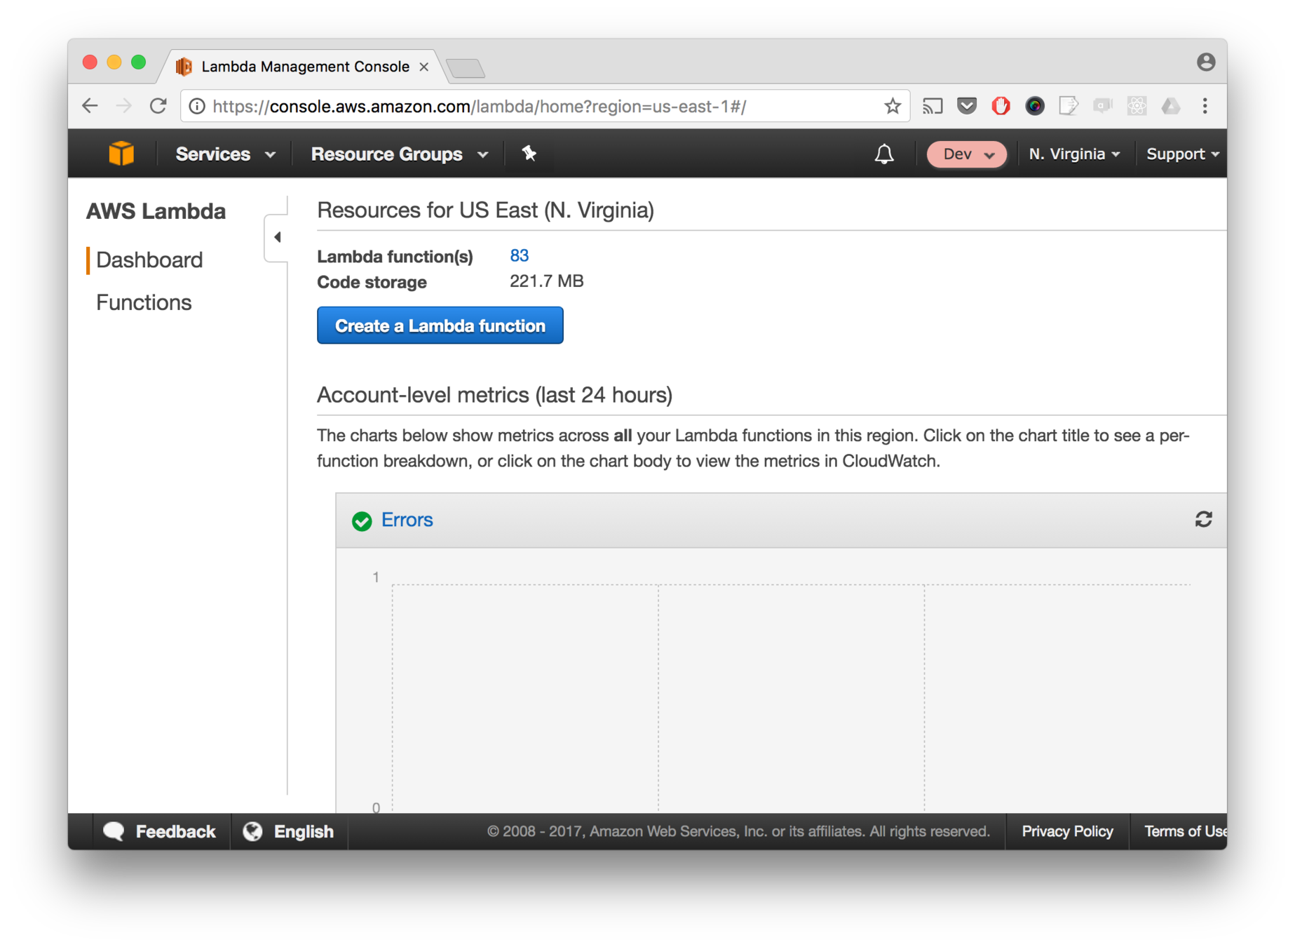Click the browser back arrow
Viewport: 1295px width, 947px height.
coord(90,106)
